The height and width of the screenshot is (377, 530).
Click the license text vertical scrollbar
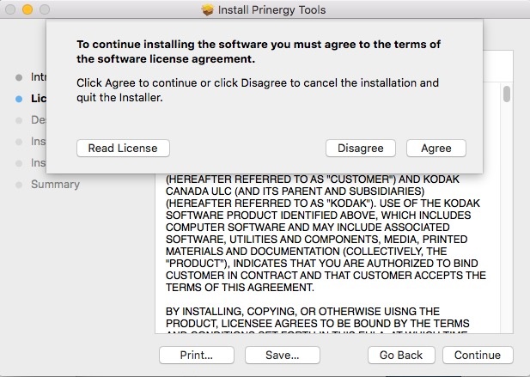[x=507, y=94]
